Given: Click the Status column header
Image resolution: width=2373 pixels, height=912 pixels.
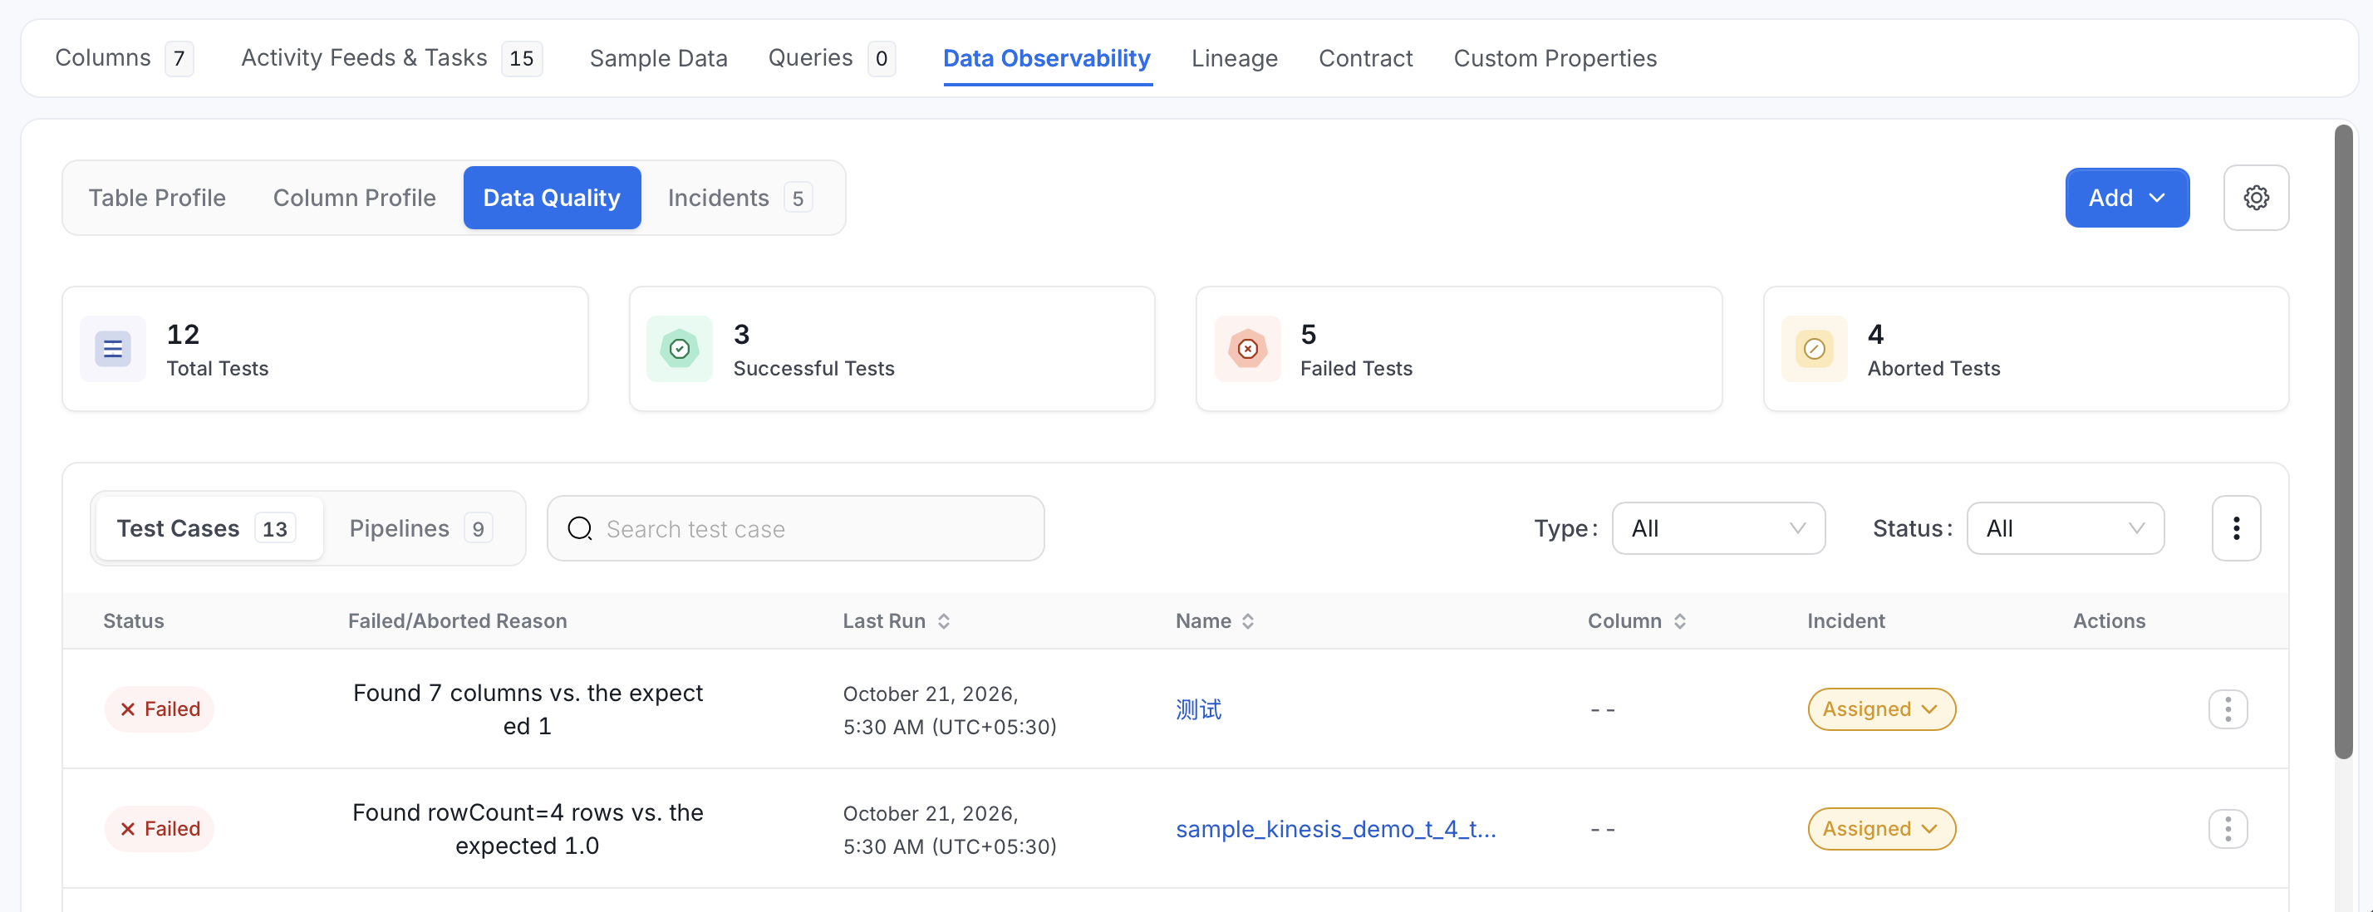Looking at the screenshot, I should (x=134, y=621).
